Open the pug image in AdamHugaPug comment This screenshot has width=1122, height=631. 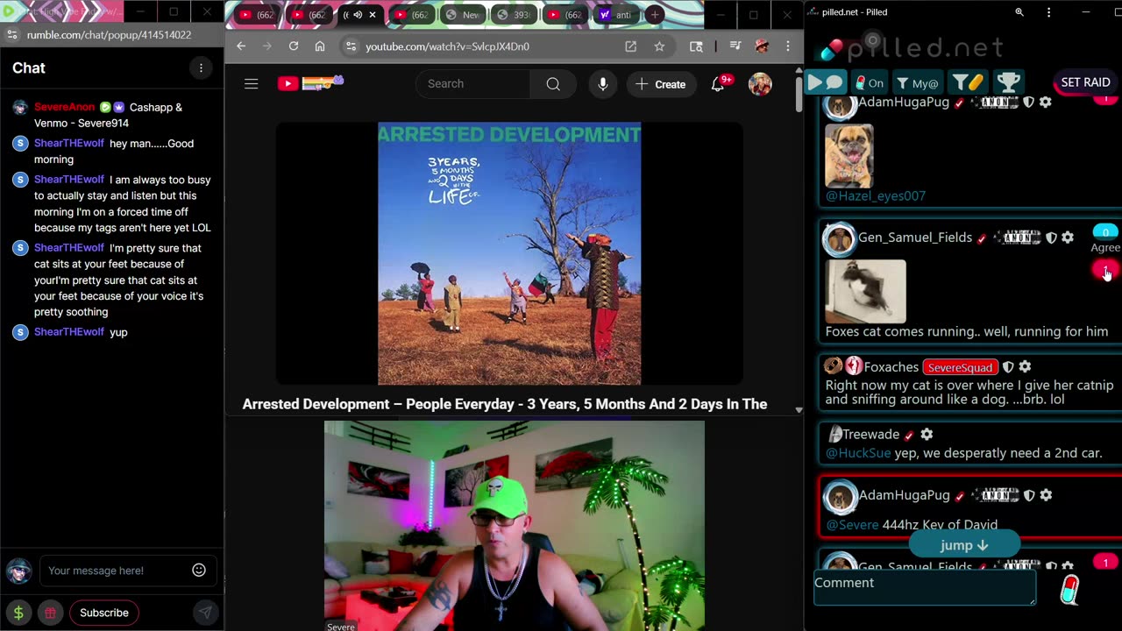click(849, 156)
